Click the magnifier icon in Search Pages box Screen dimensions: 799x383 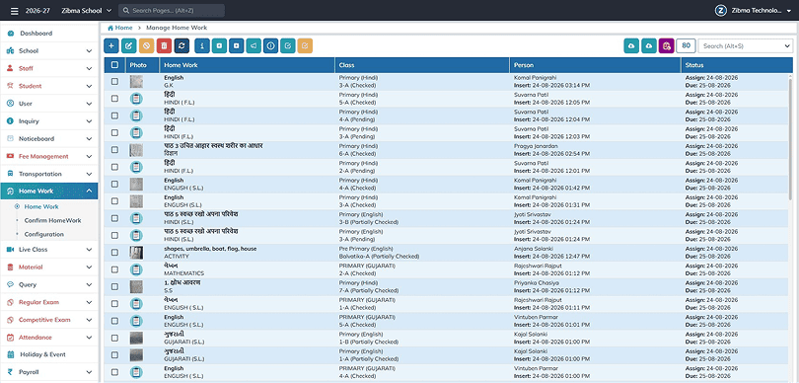(x=126, y=11)
